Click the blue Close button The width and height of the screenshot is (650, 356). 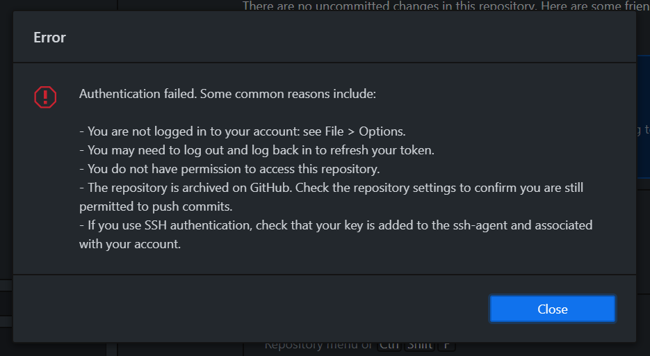[552, 309]
